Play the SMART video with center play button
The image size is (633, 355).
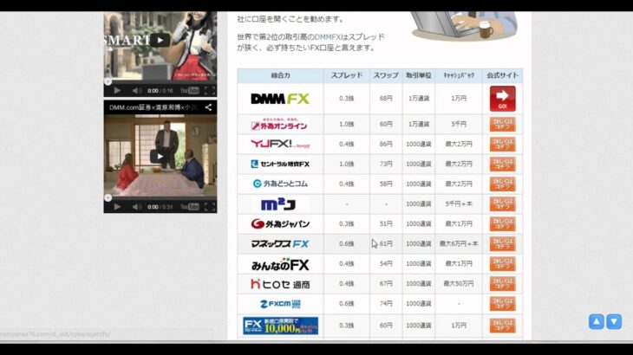(160, 39)
